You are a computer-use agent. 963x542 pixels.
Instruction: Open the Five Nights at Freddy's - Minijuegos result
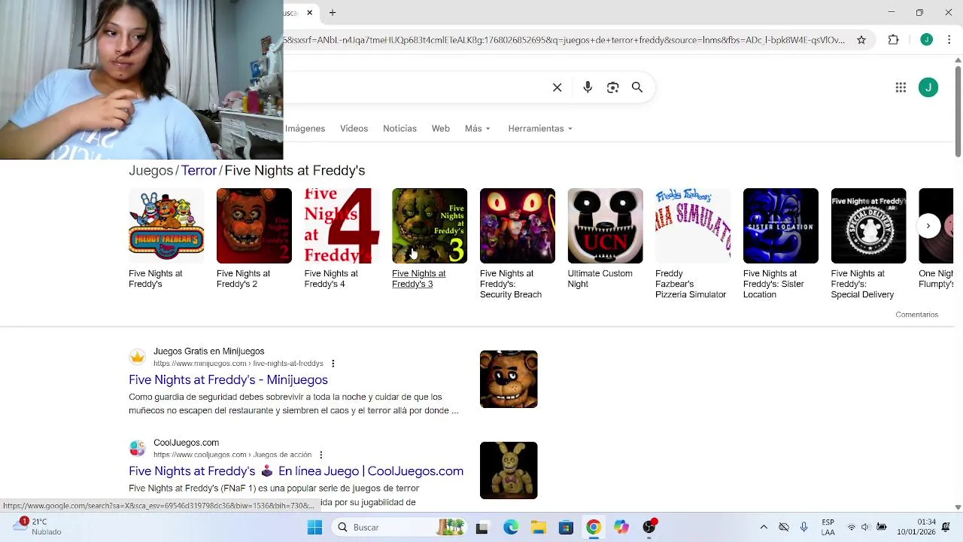click(x=228, y=380)
